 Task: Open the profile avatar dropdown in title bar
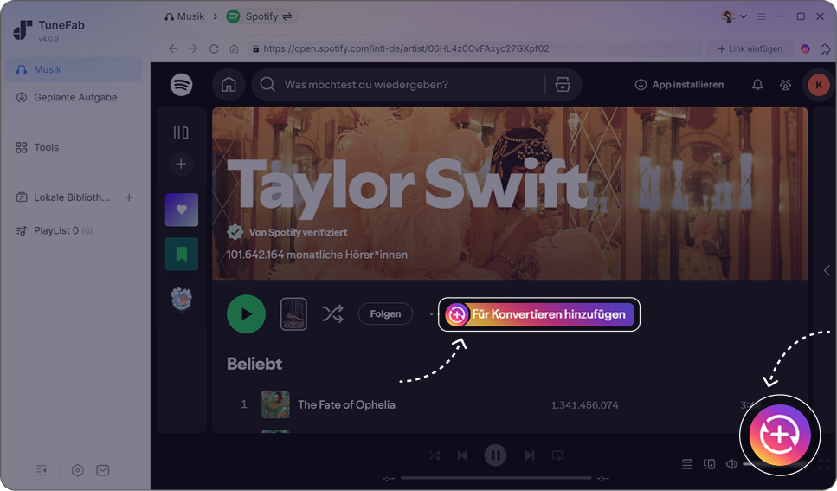click(733, 16)
